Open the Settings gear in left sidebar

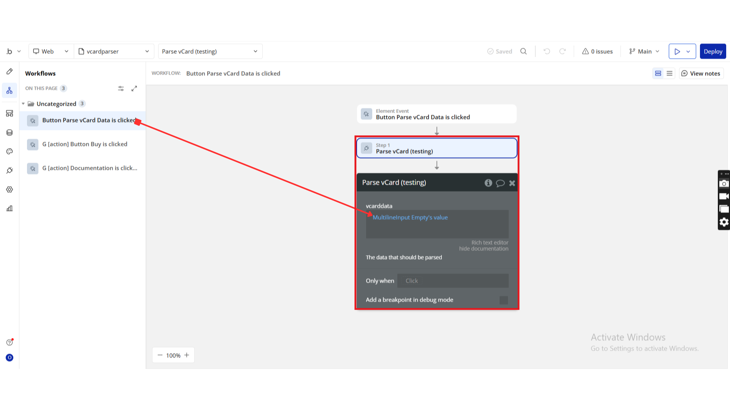10,189
